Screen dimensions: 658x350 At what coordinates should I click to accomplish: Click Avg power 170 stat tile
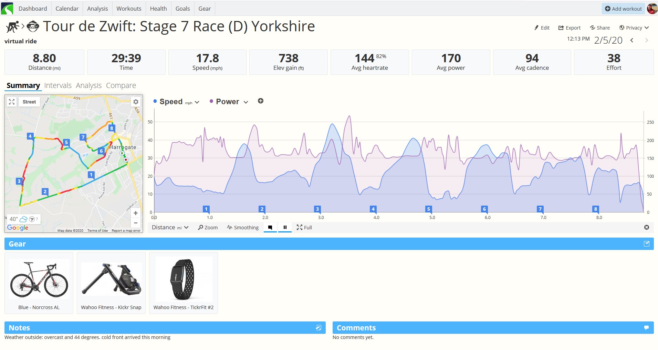451,62
